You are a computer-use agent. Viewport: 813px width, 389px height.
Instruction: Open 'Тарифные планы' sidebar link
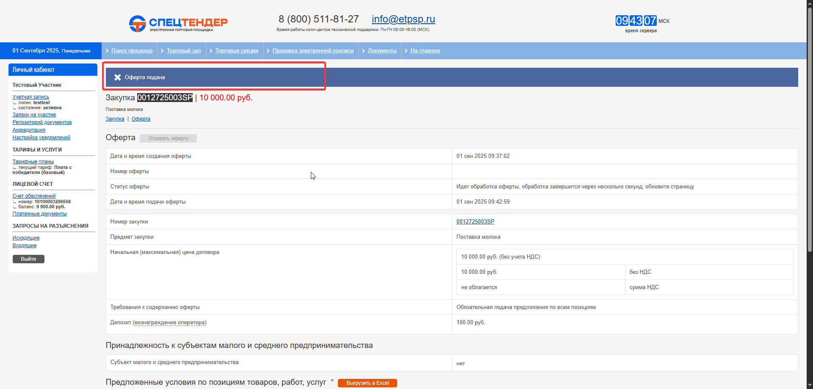point(33,162)
